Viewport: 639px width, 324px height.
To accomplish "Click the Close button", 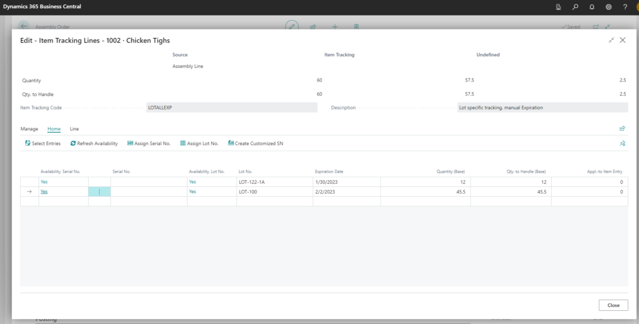I will pyautogui.click(x=613, y=305).
